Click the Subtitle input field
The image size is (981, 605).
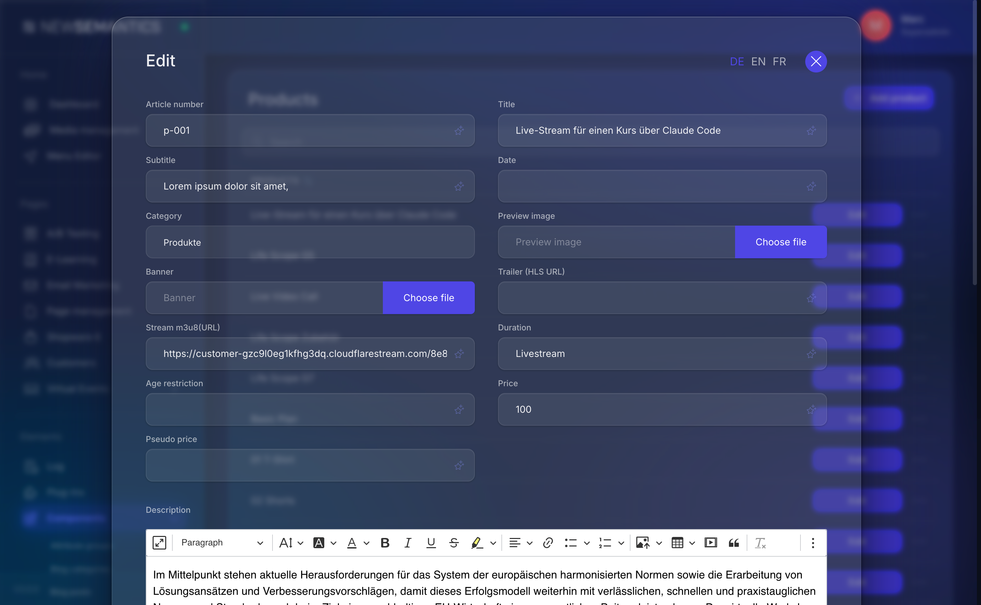click(x=310, y=186)
